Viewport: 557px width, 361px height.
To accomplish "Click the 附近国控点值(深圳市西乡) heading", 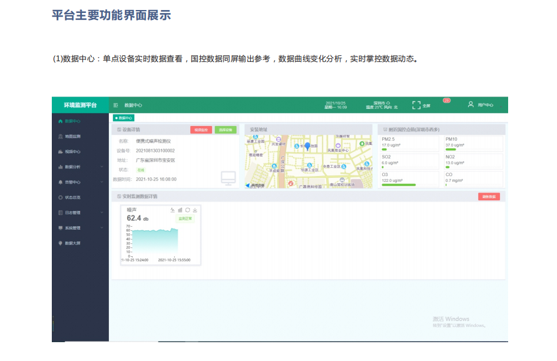I will point(414,130).
